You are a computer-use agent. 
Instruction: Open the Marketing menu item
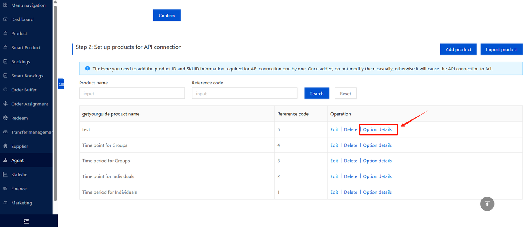click(21, 203)
